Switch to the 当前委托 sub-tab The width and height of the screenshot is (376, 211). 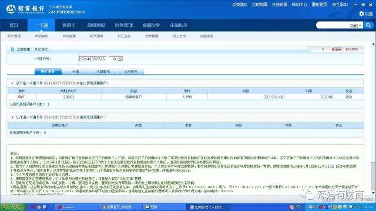click(x=103, y=72)
